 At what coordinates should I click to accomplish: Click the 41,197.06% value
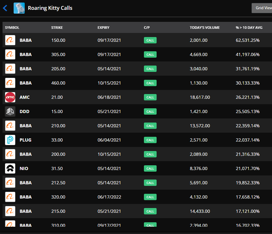(x=248, y=54)
